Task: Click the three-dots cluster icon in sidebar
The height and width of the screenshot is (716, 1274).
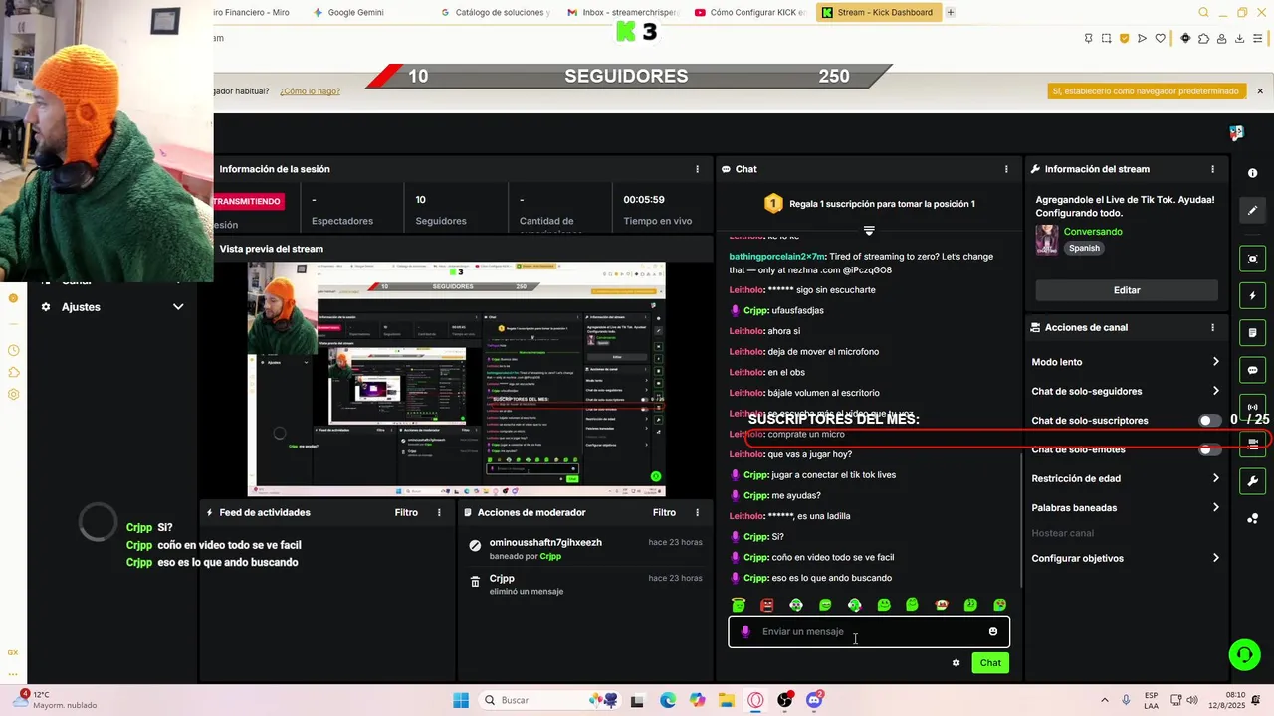Action: tap(1252, 518)
